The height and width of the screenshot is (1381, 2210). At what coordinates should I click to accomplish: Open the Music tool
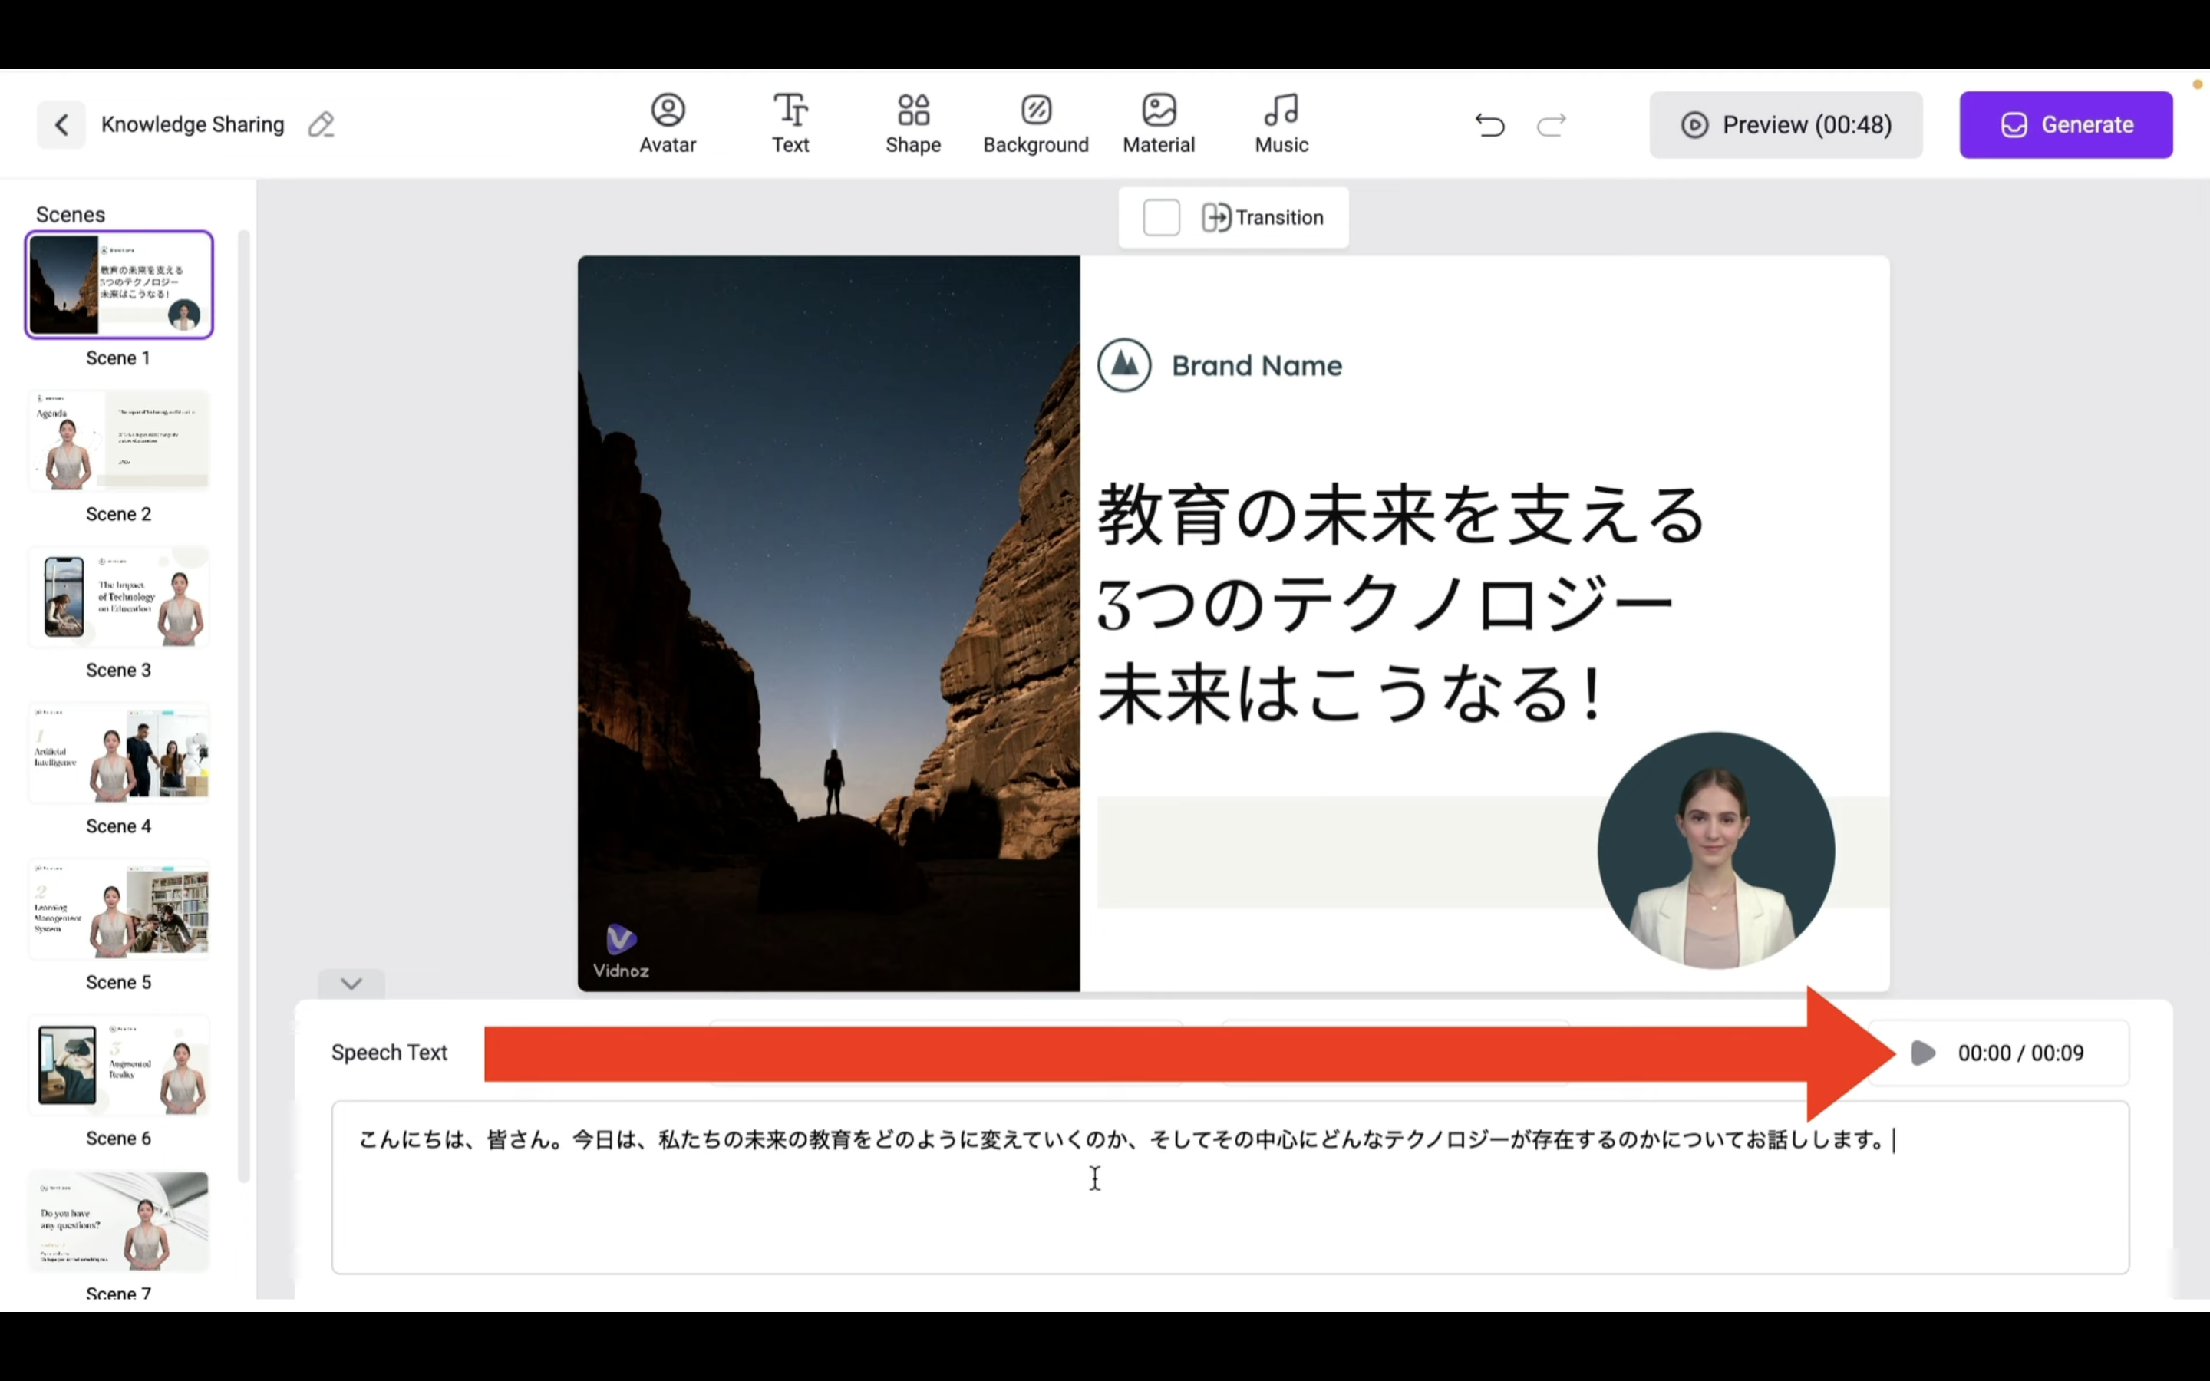pos(1281,124)
